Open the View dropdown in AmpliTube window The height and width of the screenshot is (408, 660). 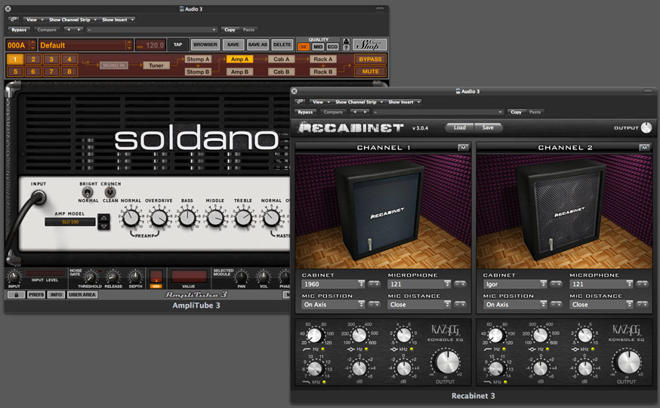pyautogui.click(x=34, y=20)
